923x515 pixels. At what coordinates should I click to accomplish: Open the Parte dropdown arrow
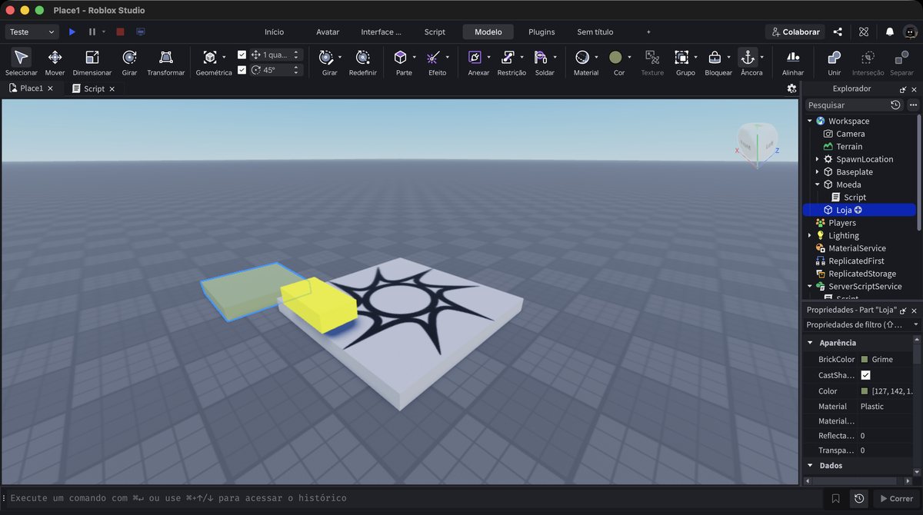415,58
